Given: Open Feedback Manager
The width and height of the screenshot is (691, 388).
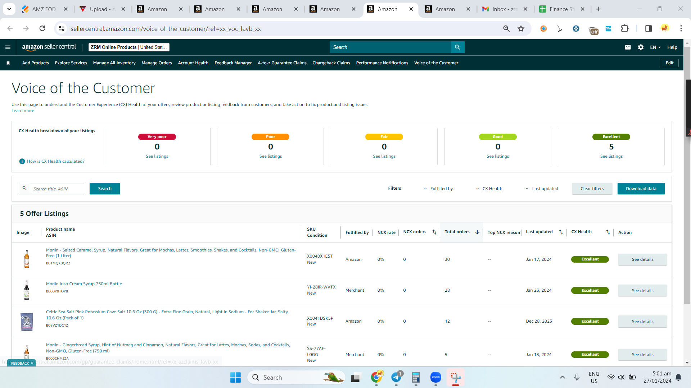Looking at the screenshot, I should pyautogui.click(x=233, y=63).
